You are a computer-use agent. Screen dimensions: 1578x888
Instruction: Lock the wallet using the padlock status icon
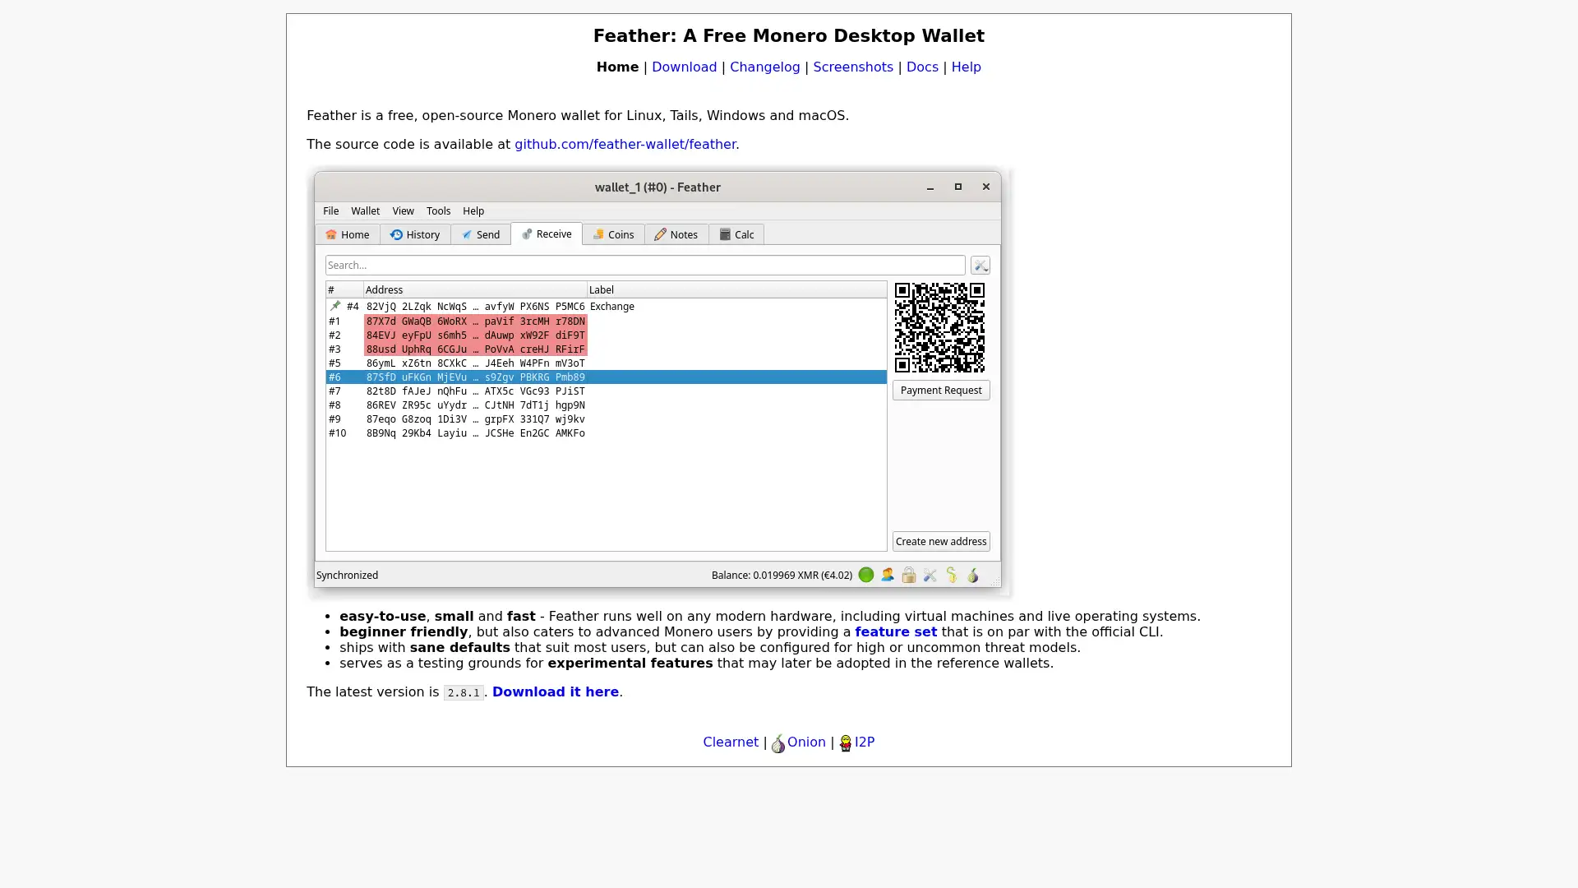909,575
